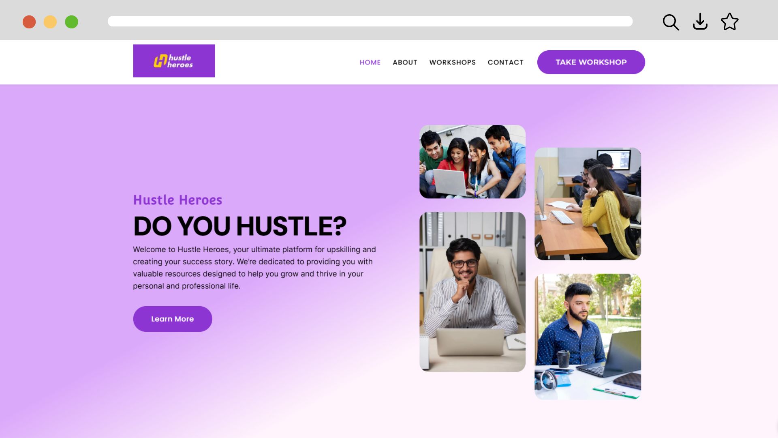Click the Hustle Heroes logo

(174, 61)
